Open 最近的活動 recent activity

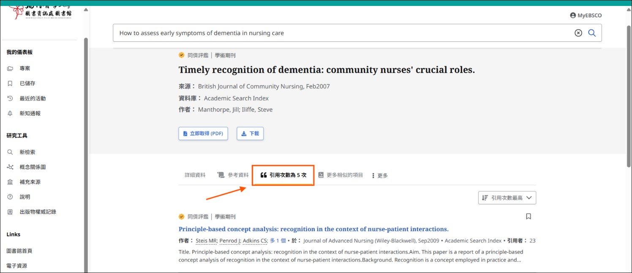32,98
